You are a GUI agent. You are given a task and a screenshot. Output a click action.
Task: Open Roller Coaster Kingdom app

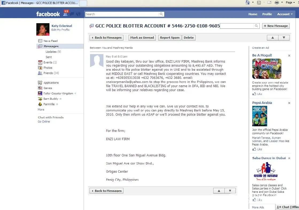coord(58,94)
